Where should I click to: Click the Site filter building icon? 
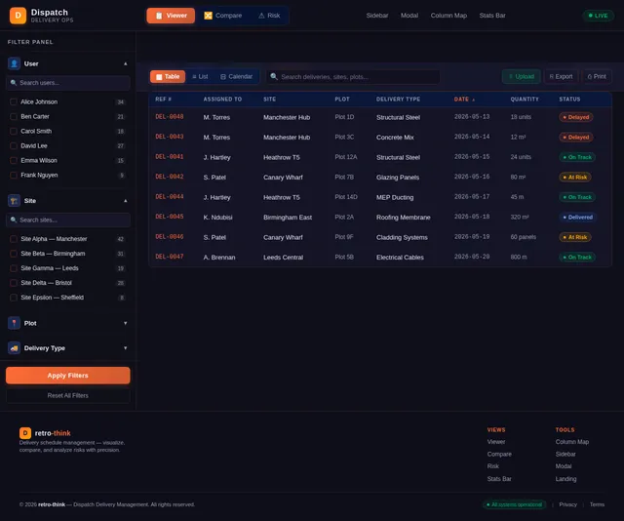(14, 200)
